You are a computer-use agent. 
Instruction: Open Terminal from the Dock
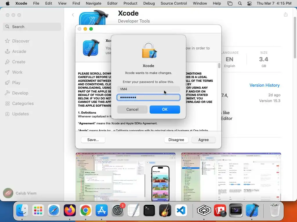click(x=149, y=210)
